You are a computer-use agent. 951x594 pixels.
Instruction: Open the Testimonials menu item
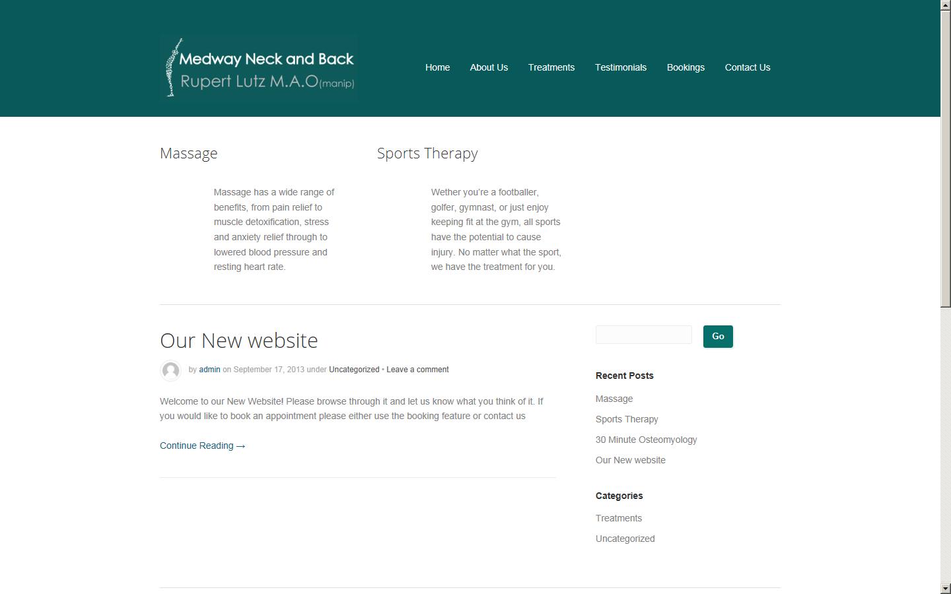tap(620, 67)
